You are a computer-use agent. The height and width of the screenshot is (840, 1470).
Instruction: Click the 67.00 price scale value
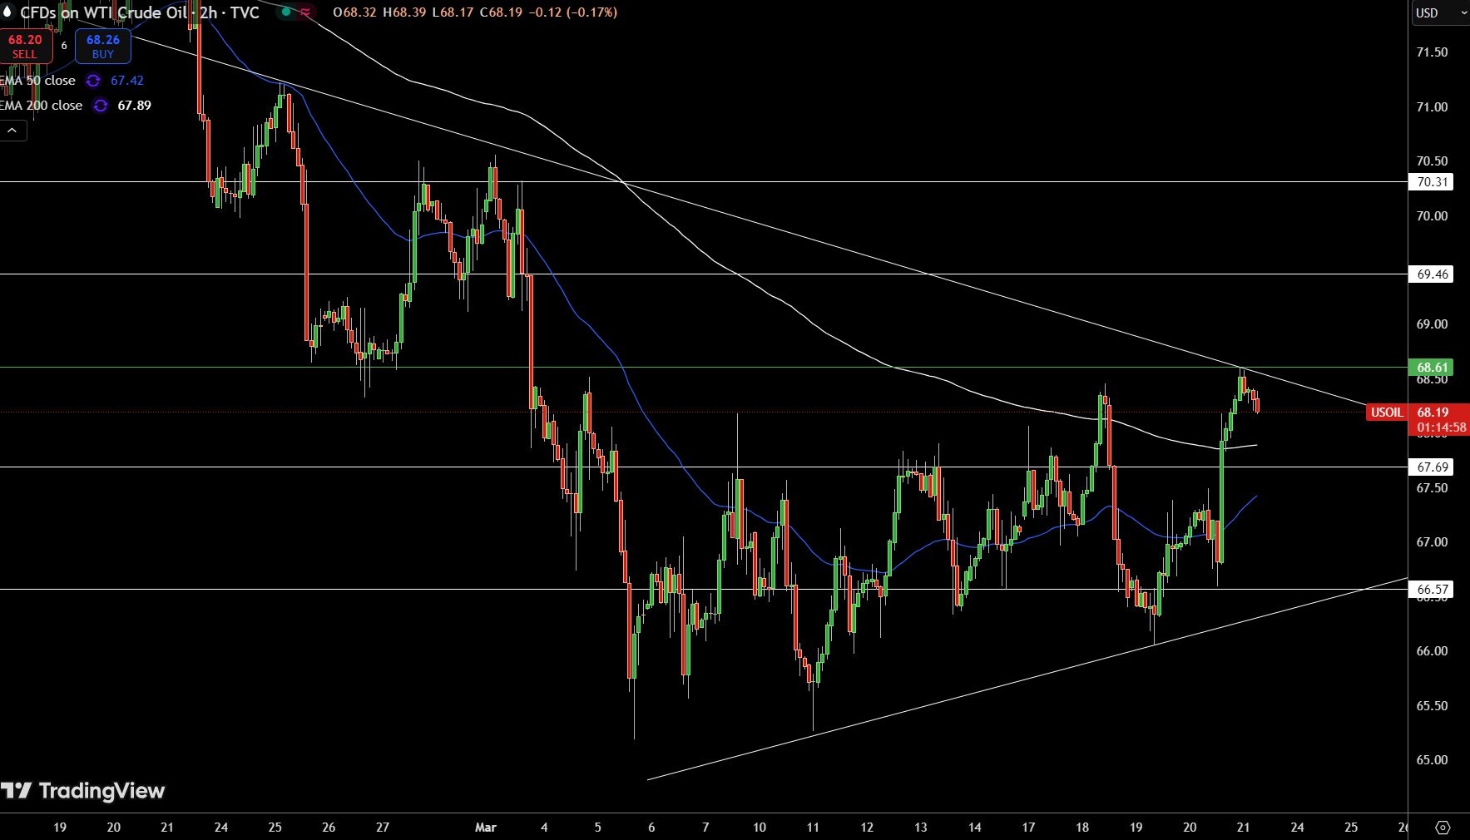coord(1432,542)
